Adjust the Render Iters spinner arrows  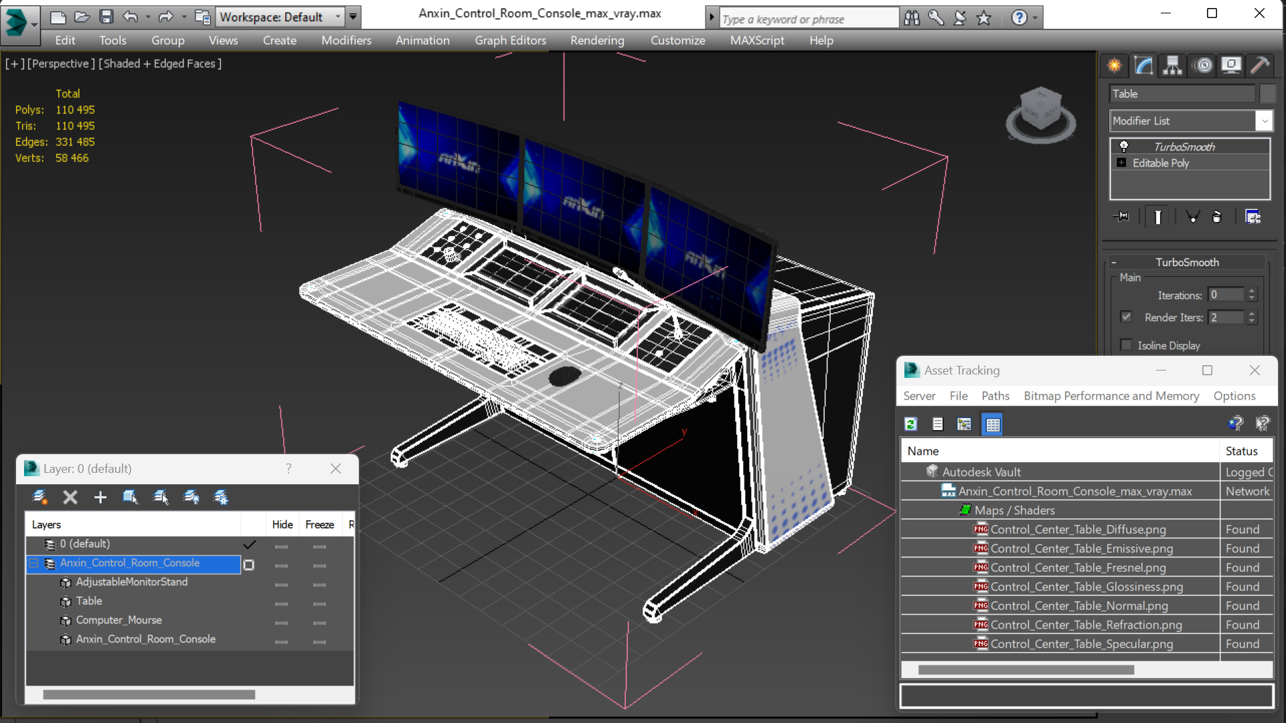1252,317
